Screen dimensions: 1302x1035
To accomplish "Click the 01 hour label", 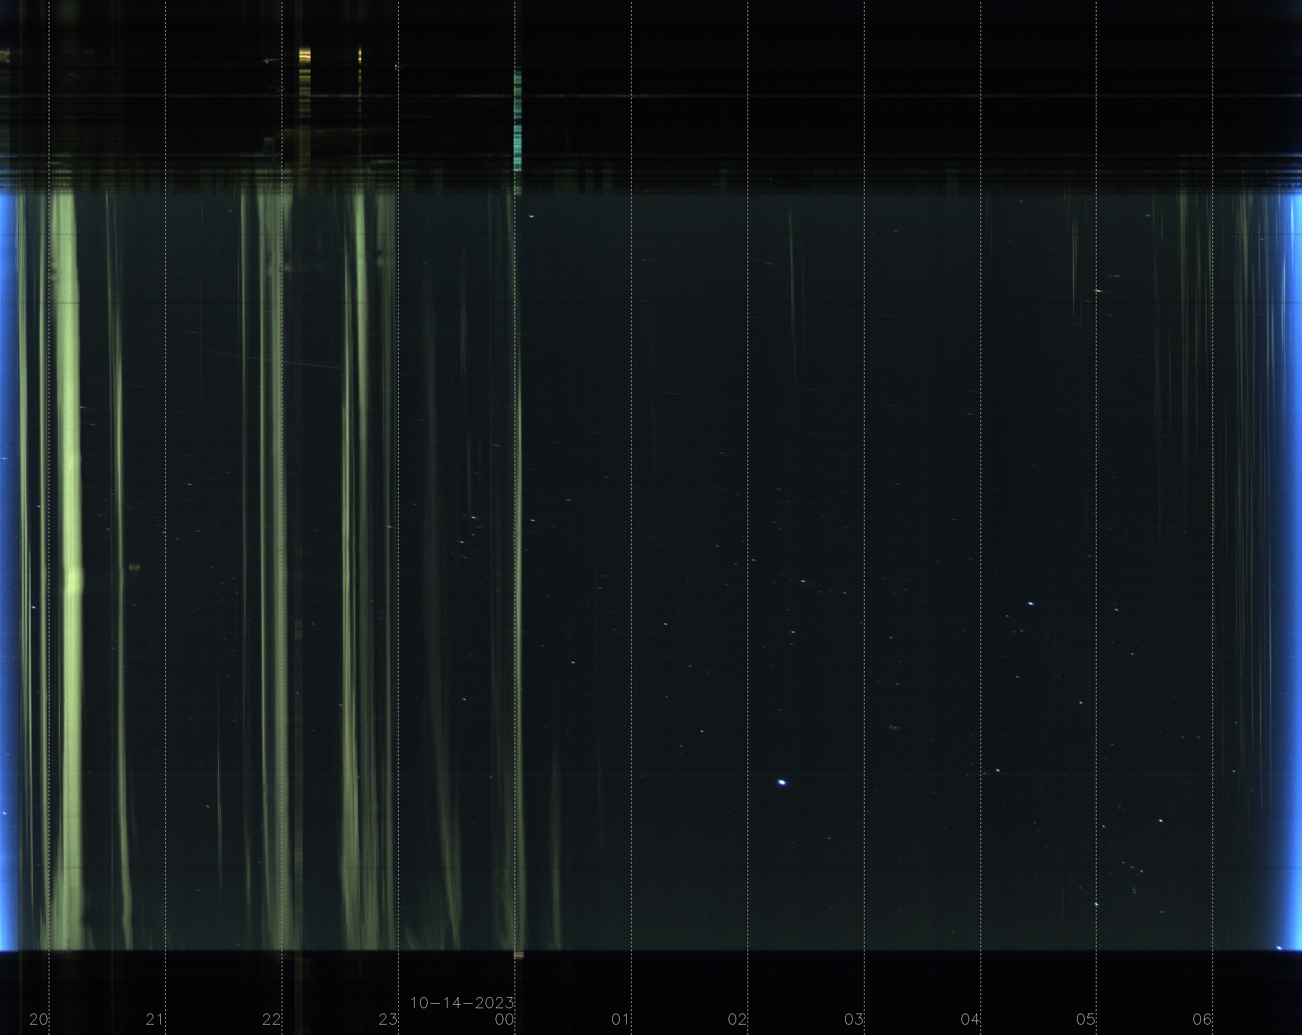I will click(x=620, y=1019).
